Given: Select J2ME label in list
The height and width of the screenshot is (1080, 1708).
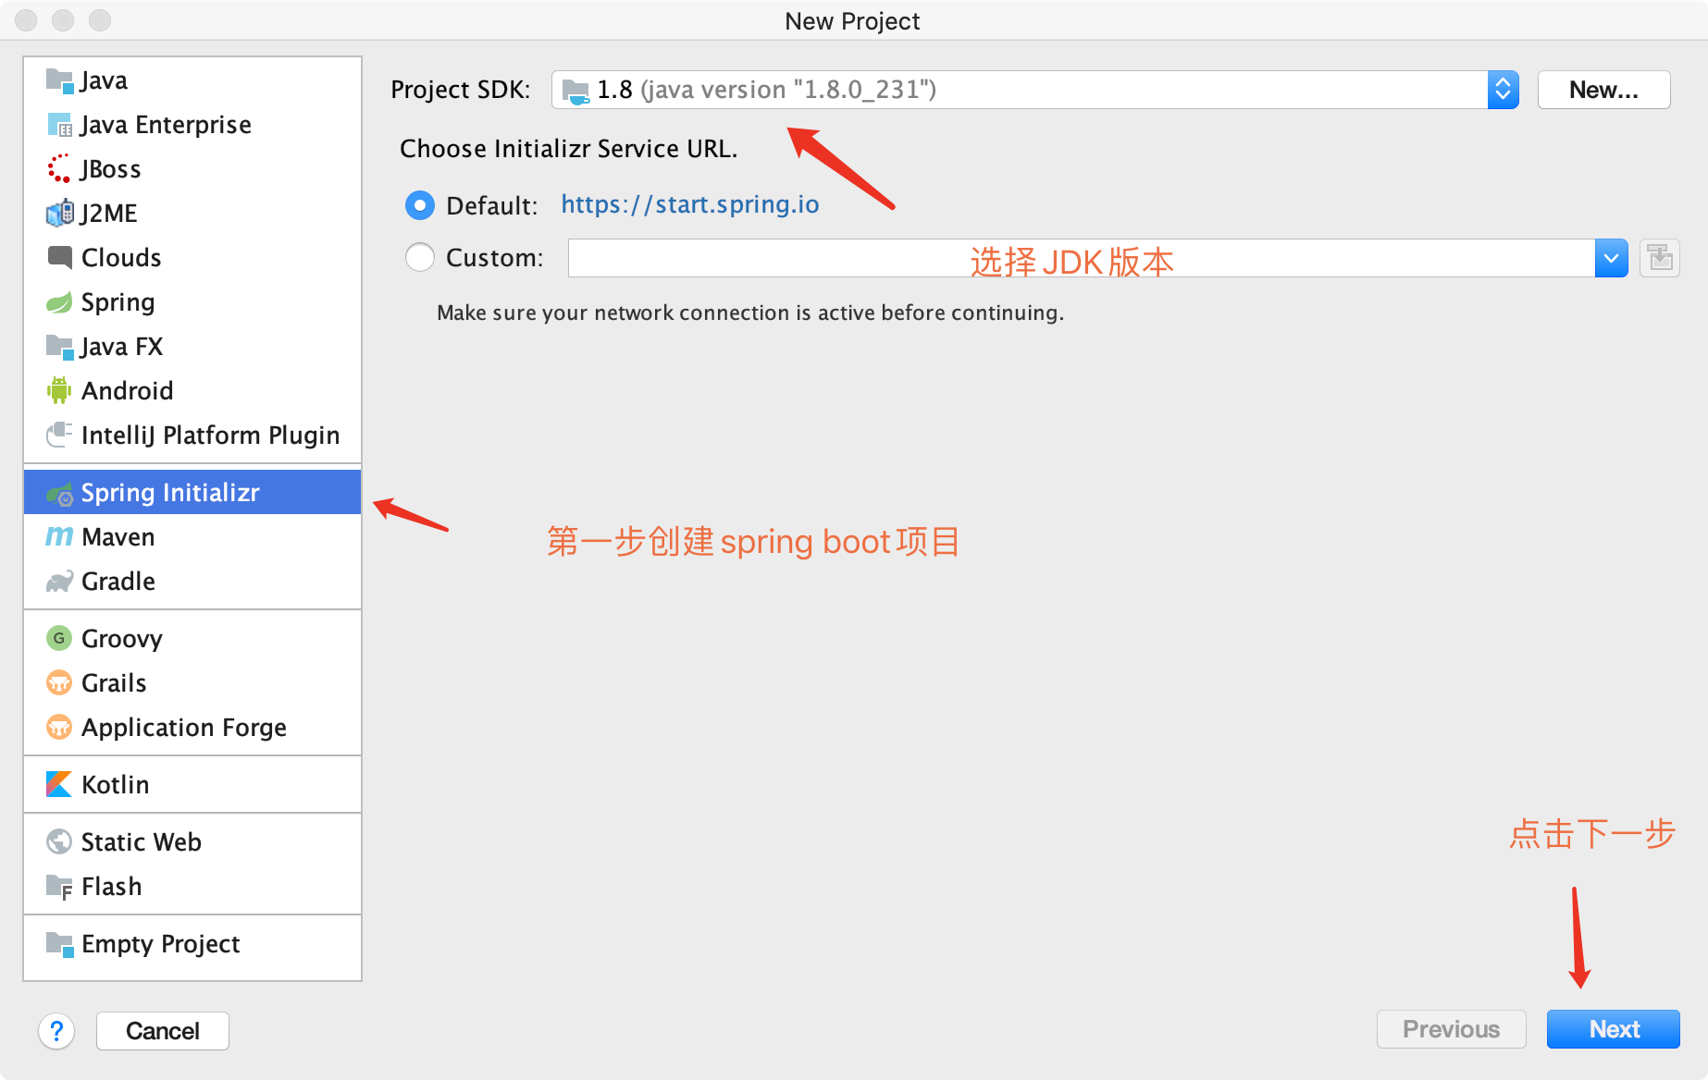Looking at the screenshot, I should [x=108, y=214].
